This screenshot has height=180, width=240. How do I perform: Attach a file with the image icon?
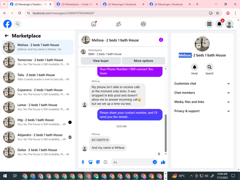coord(90,162)
